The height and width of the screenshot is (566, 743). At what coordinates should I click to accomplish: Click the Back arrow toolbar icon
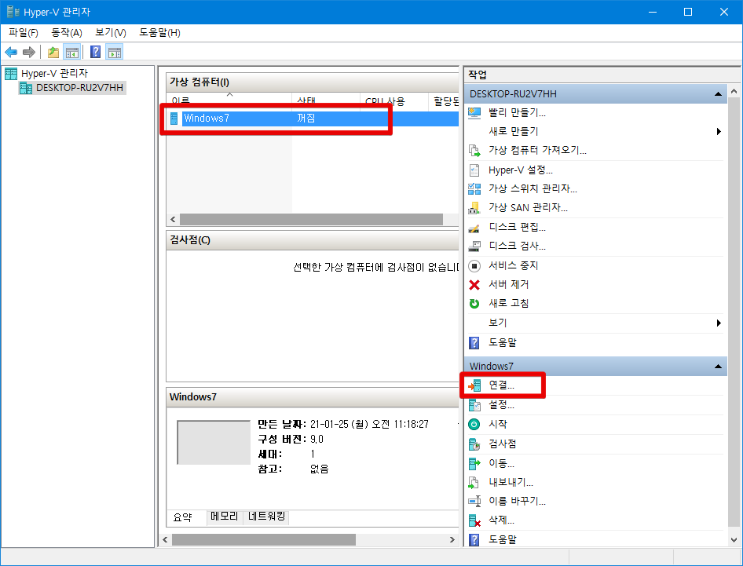pyautogui.click(x=11, y=52)
